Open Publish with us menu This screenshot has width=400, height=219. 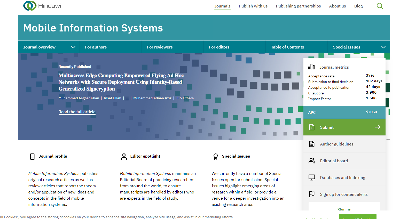tap(253, 6)
